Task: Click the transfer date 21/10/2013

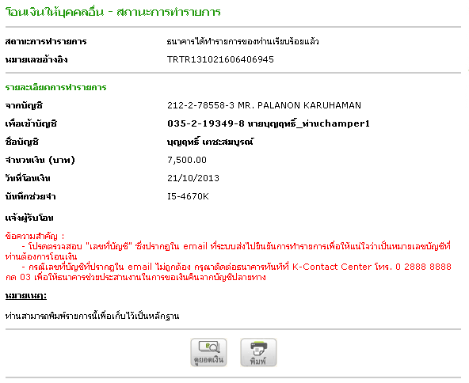Action: point(193,178)
